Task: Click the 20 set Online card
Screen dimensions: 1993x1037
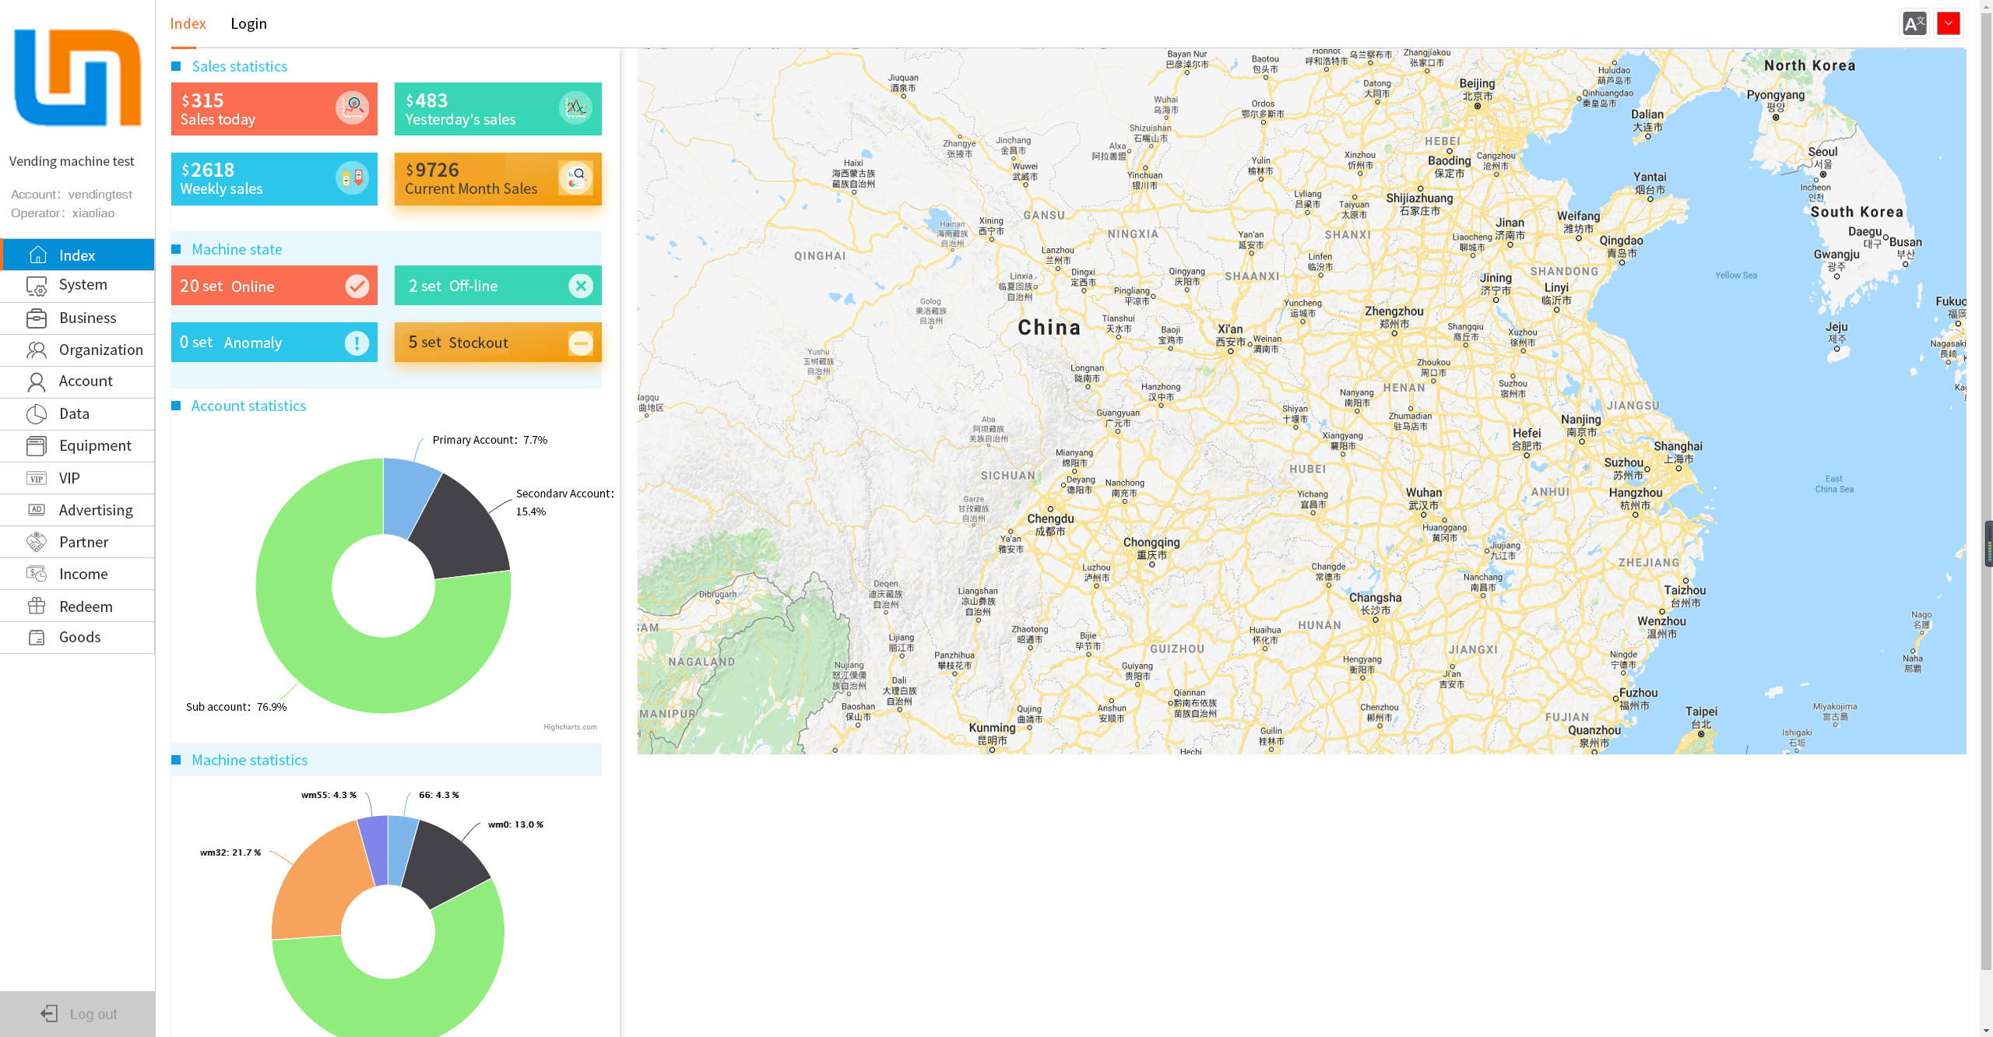Action: (x=274, y=286)
